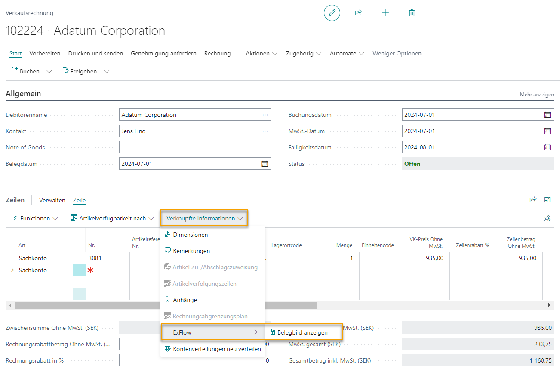Click right arrow of horizontal scrollbar
Screen dimensions: 560x369
(549, 305)
